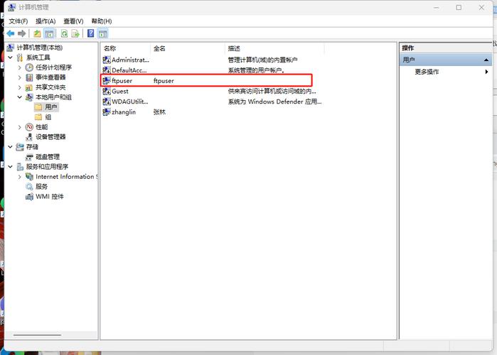Screen dimensions: 497x355
Task: Click the 服务 gear icon
Action: point(29,186)
